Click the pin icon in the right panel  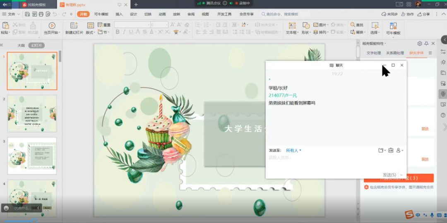pyautogui.click(x=426, y=43)
